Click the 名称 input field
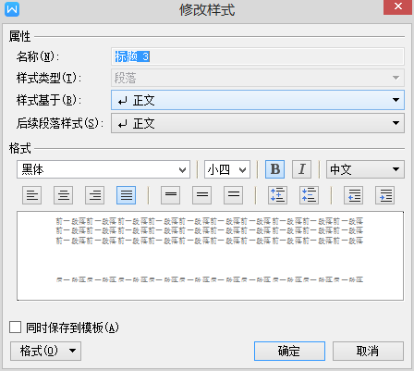414x371 pixels. [x=258, y=56]
